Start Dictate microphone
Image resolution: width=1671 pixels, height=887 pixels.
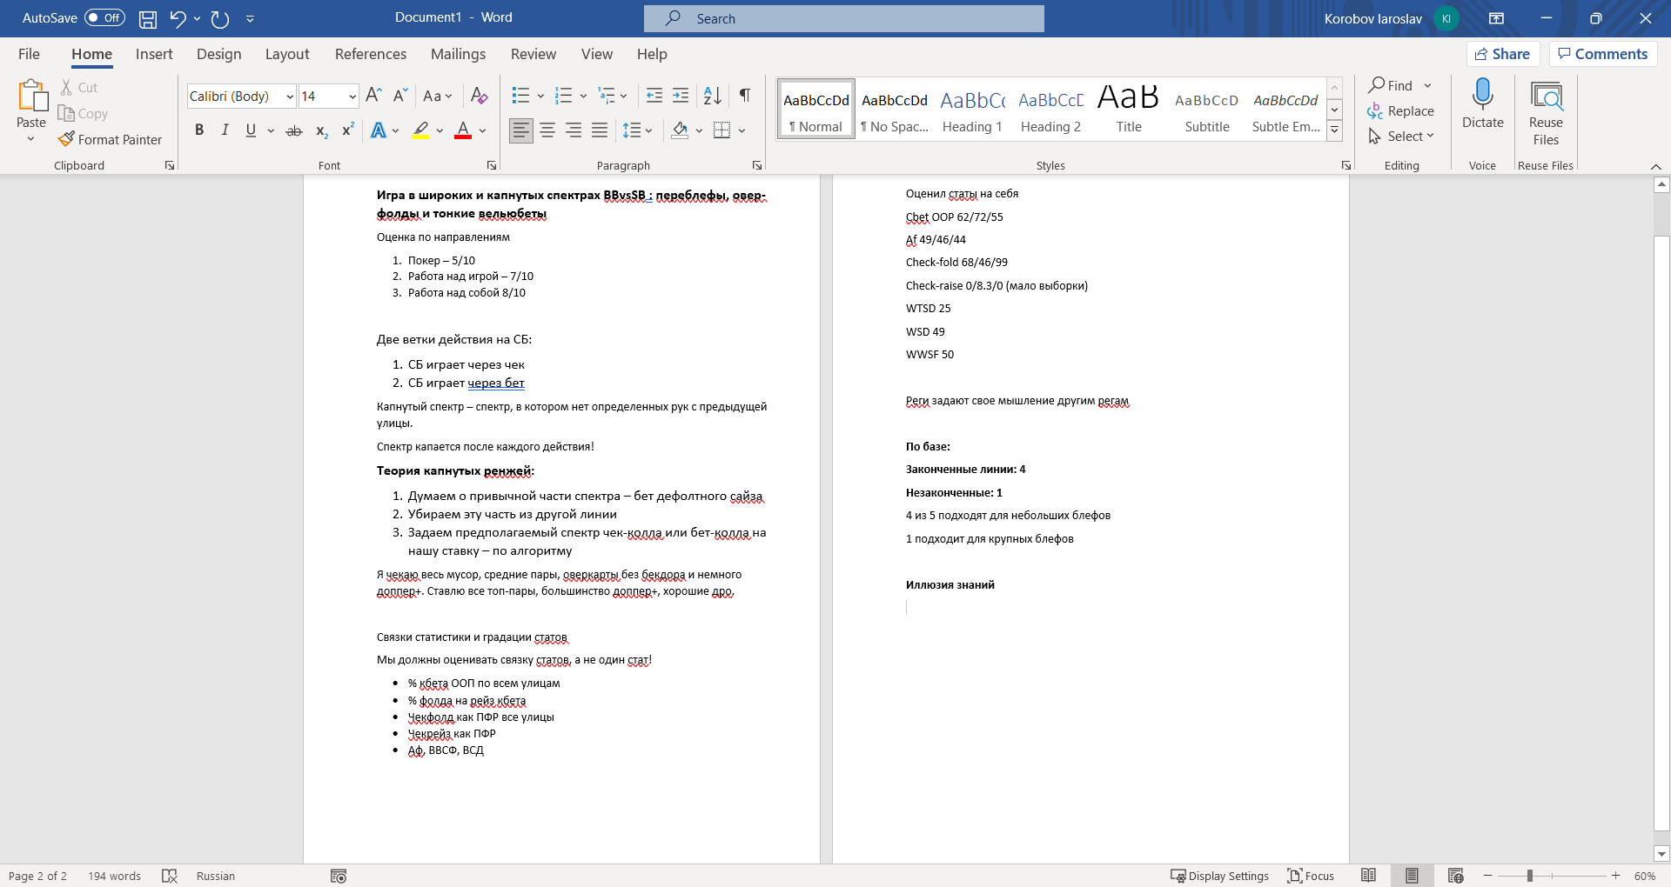click(x=1482, y=104)
